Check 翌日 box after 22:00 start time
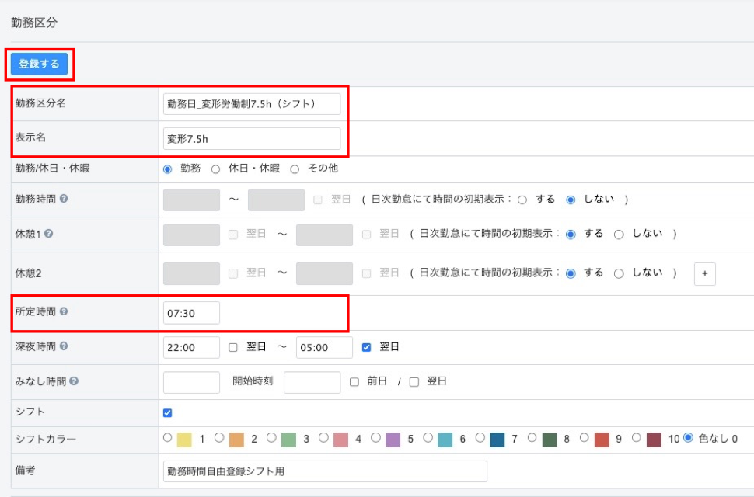This screenshot has height=497, width=754. (x=233, y=347)
